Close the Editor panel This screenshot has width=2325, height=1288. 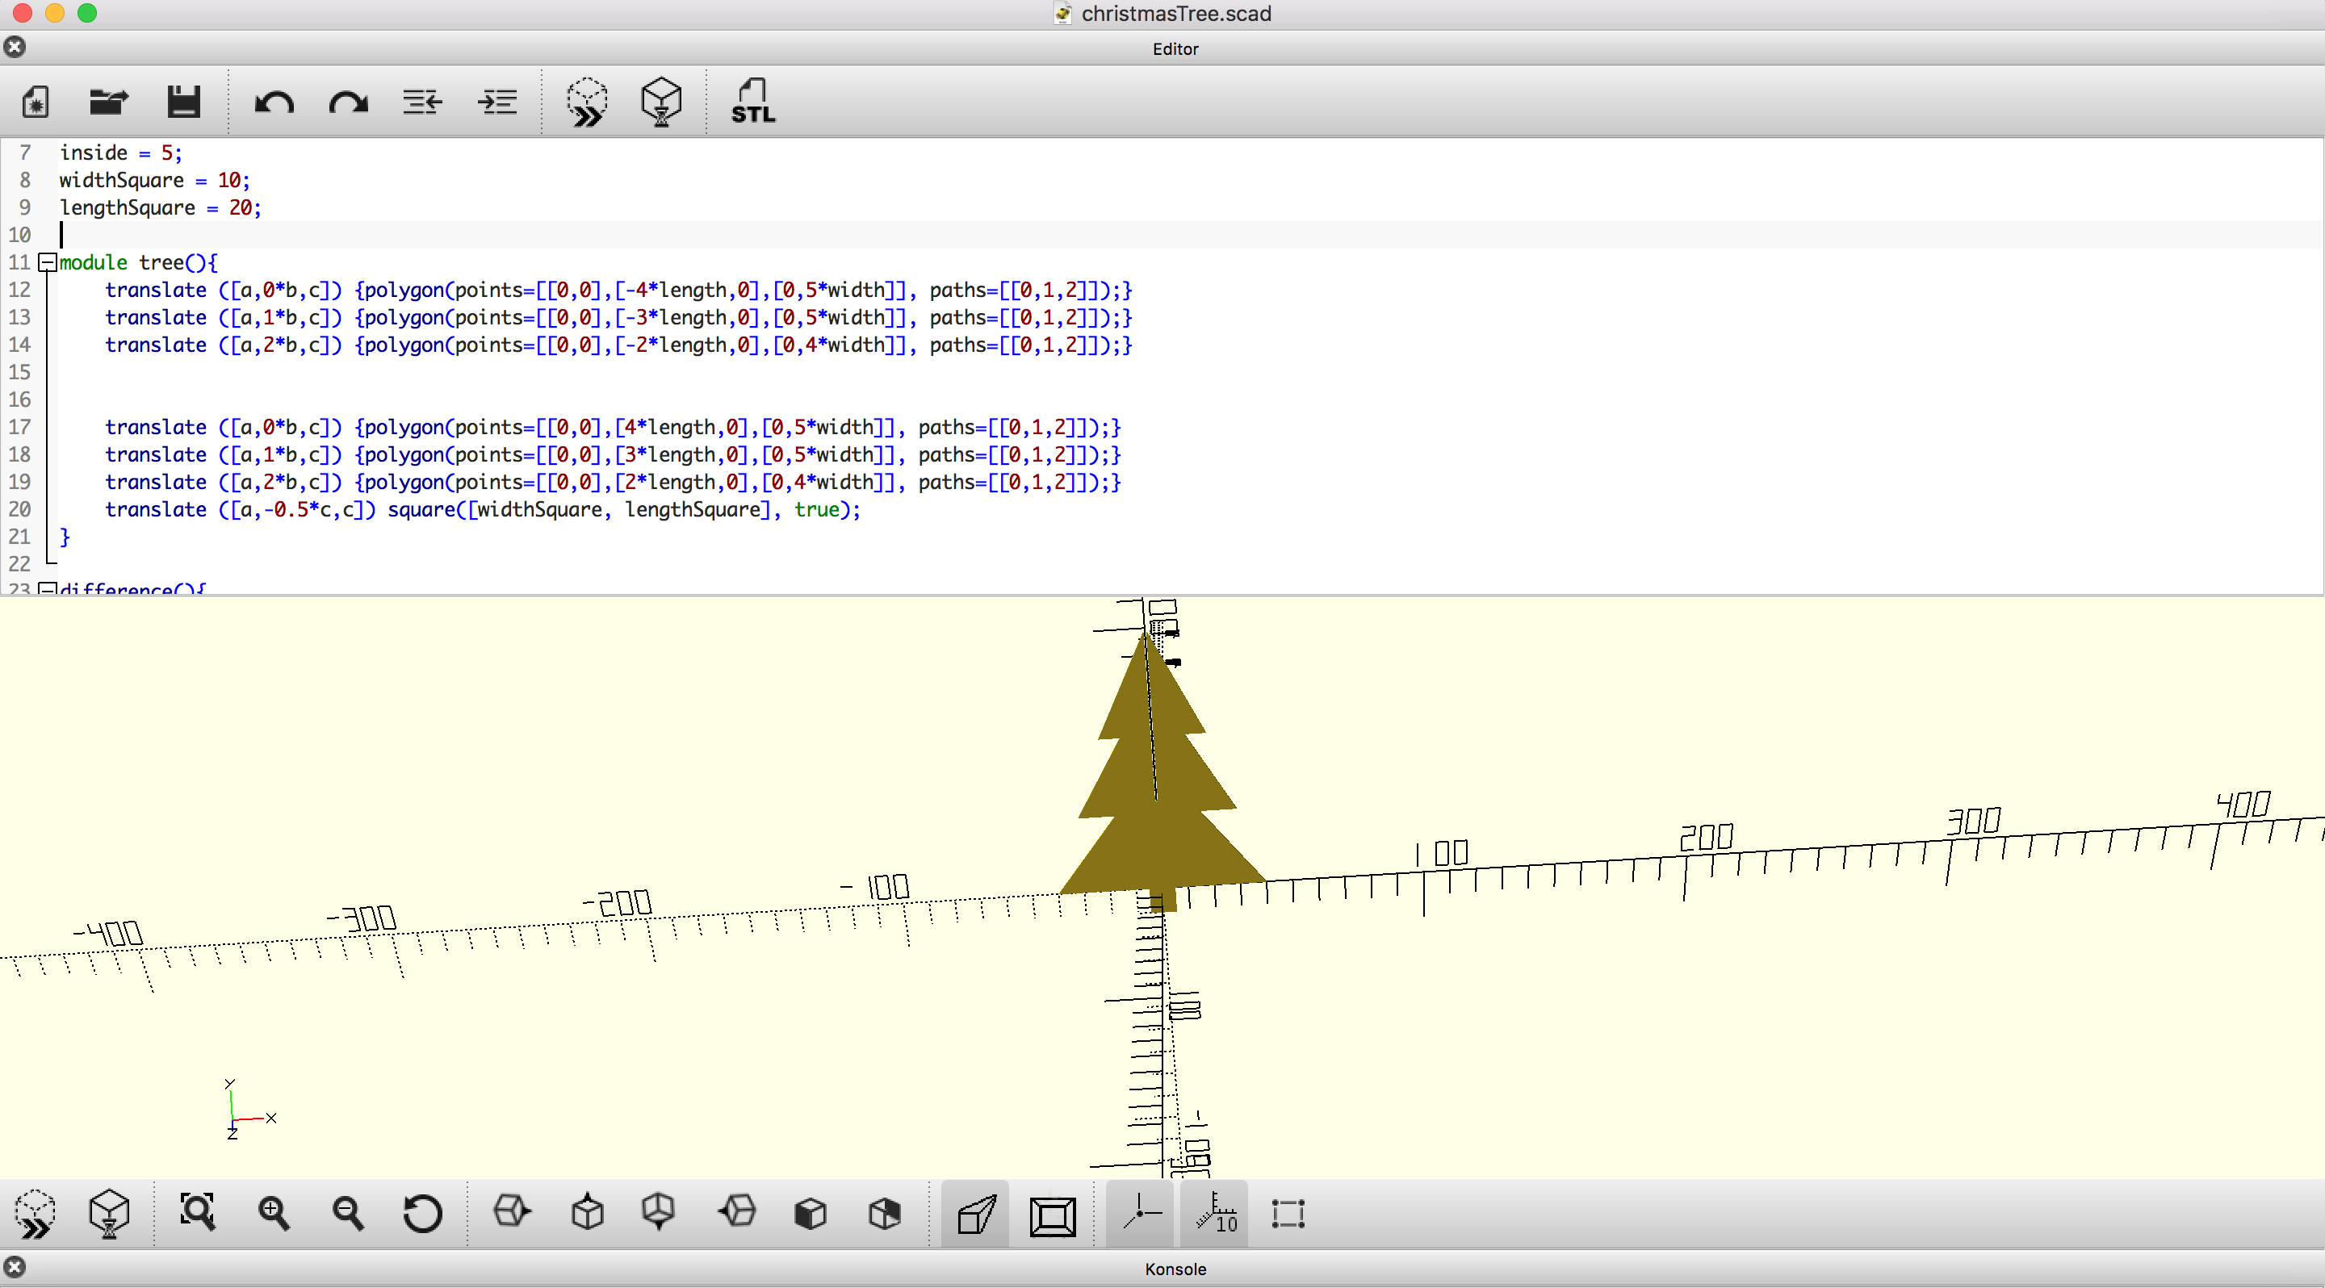[15, 47]
